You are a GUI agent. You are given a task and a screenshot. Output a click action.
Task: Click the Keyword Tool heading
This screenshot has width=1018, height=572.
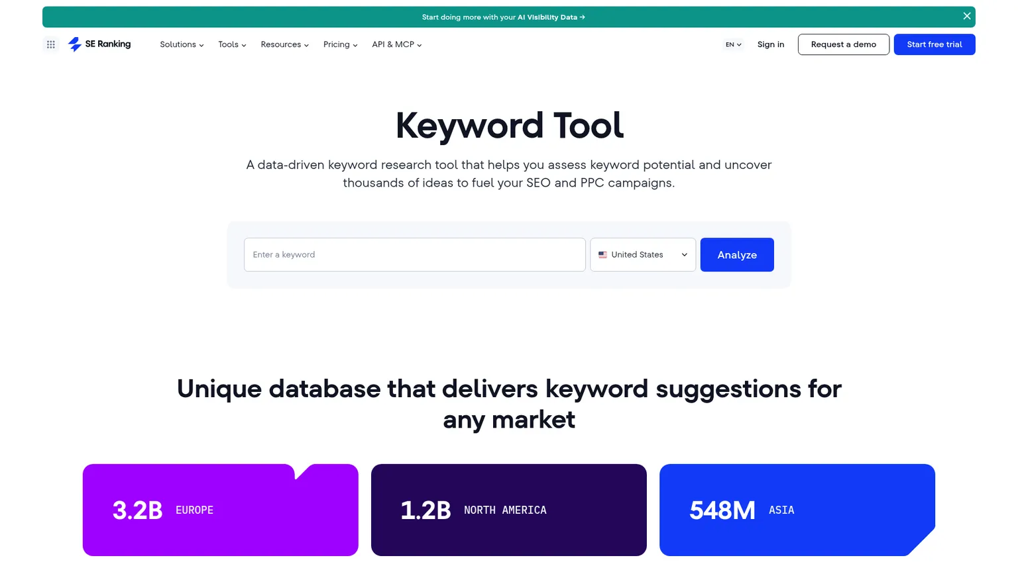pyautogui.click(x=509, y=126)
